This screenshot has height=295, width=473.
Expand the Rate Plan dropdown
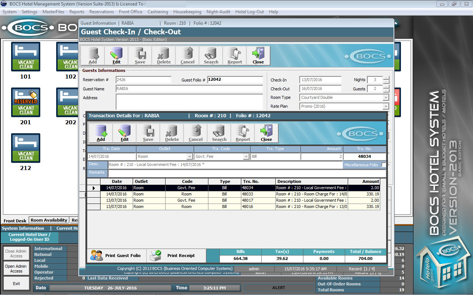click(386, 107)
